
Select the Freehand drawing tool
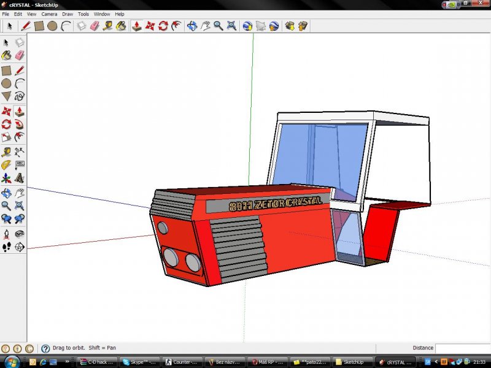[x=20, y=96]
